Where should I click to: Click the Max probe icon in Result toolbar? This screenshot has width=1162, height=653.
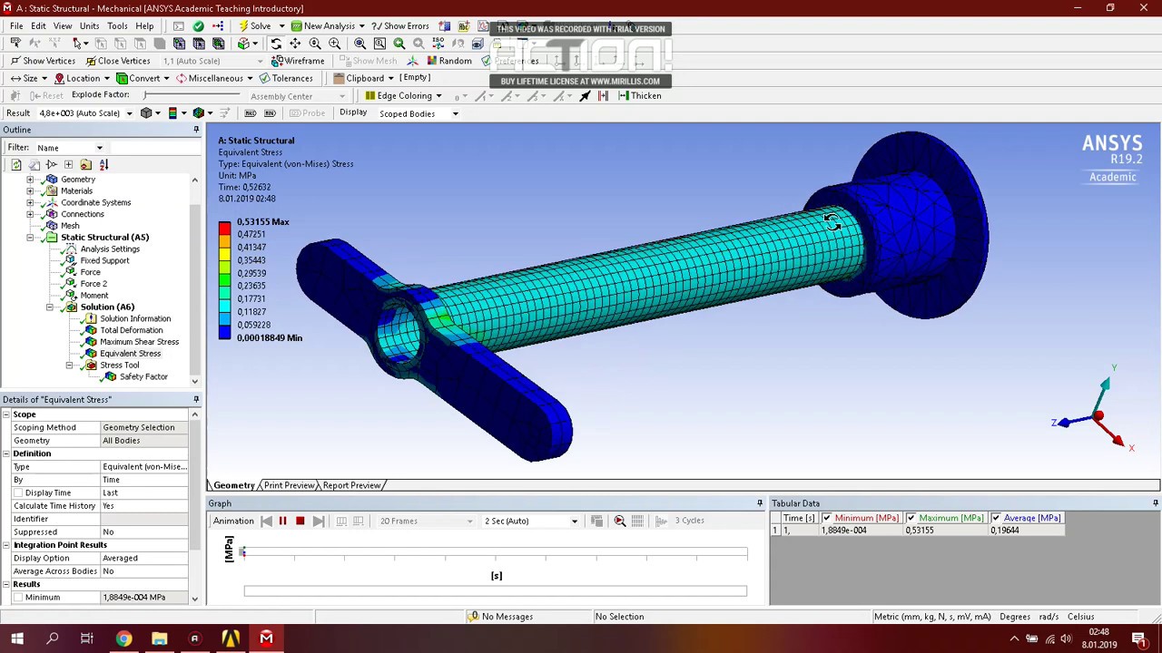pos(251,113)
